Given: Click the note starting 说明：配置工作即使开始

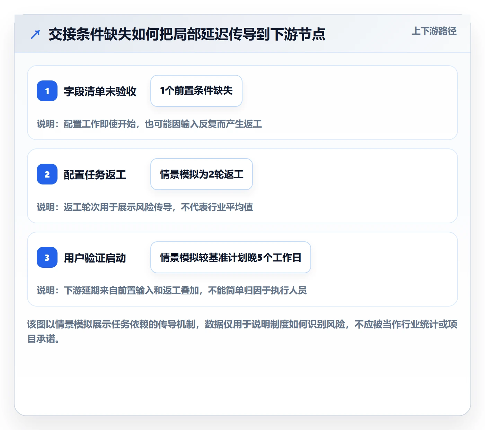Looking at the screenshot, I should (149, 124).
